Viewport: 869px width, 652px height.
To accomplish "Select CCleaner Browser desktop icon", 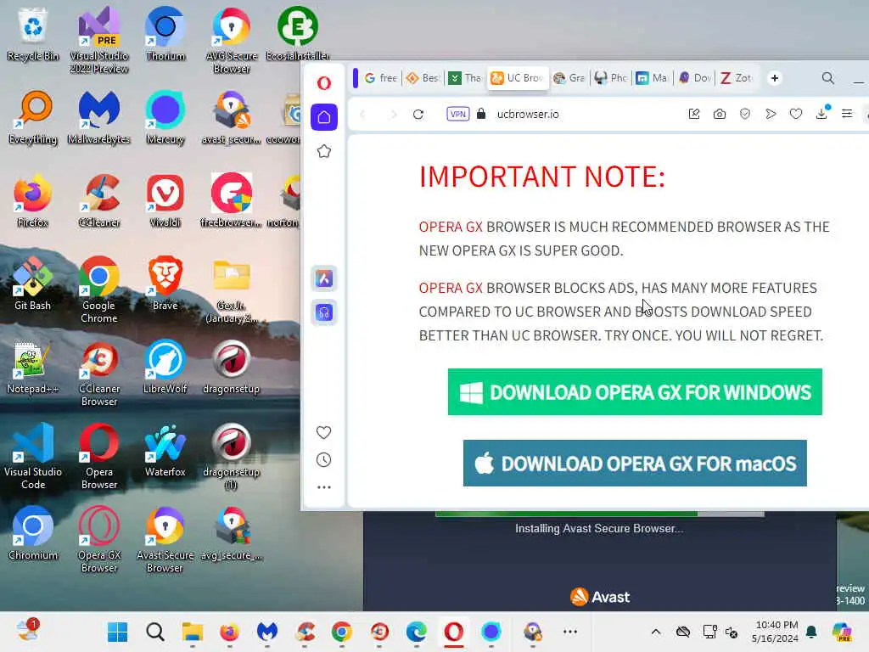I will (x=99, y=373).
